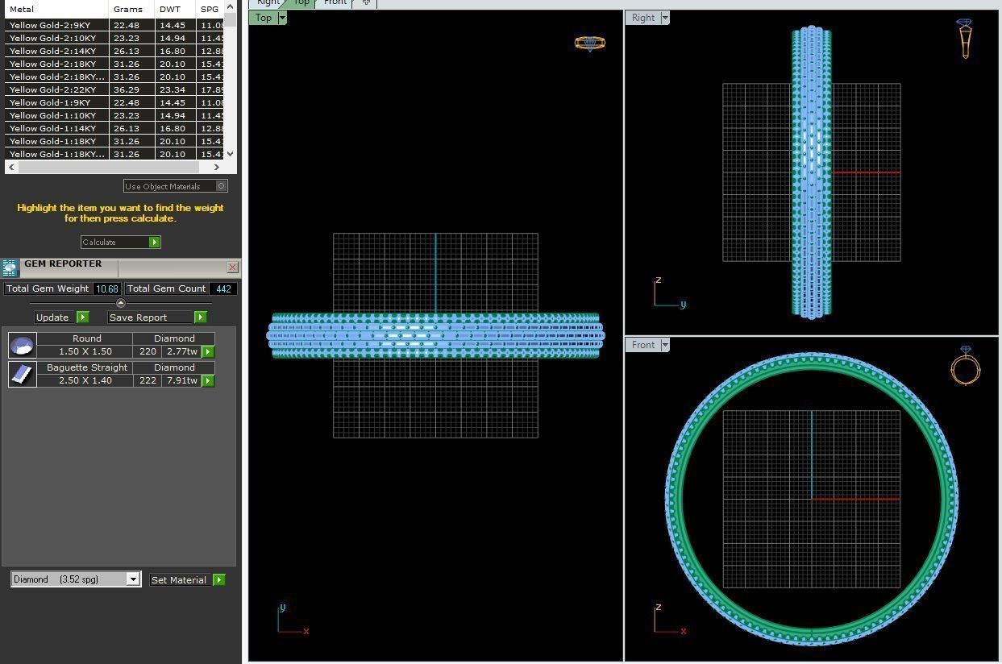Click horizontal scrollbar left arrow in metal table

10,167
